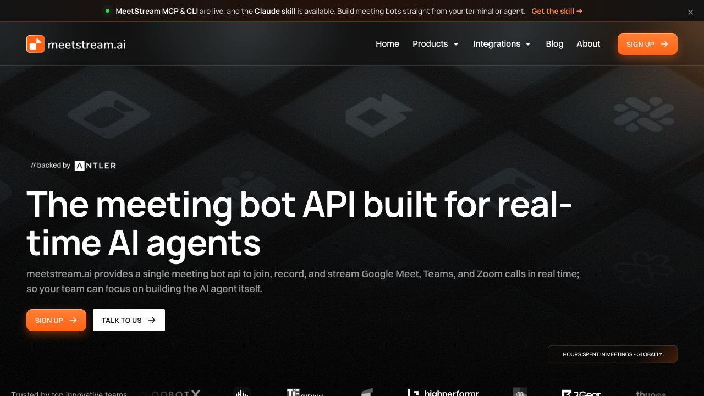Click the TALK TO US button
704x396 pixels.
click(x=129, y=320)
